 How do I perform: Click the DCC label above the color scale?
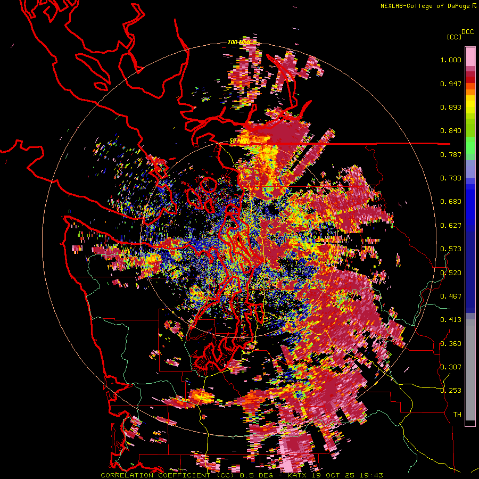[467, 32]
